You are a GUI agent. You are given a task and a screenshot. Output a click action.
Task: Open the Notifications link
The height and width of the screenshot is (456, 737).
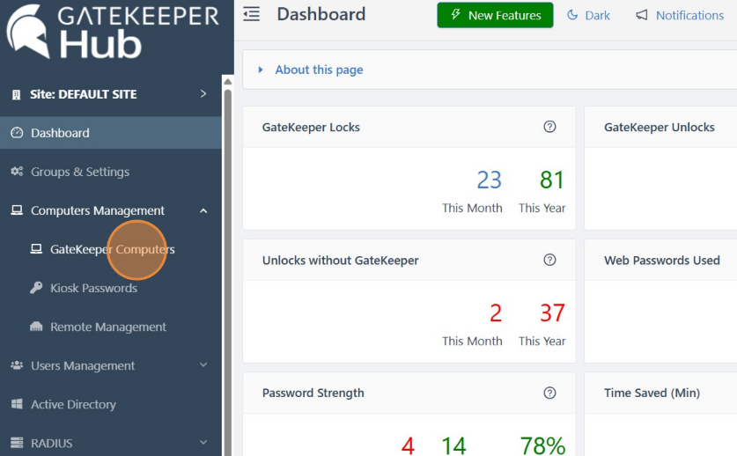tap(689, 15)
